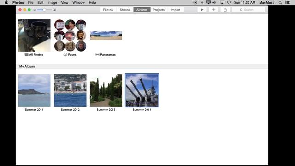Click the crosshair menu bar icon
Image resolution: width=295 pixels, height=166 pixels.
[202, 2]
